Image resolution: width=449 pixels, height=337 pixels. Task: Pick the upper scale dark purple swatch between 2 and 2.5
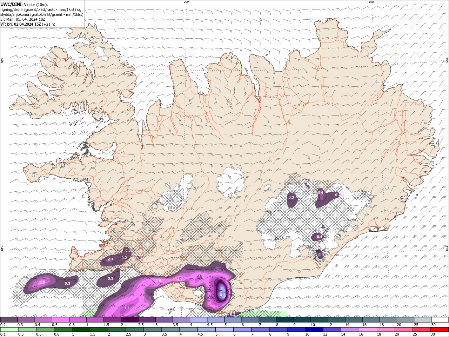pos(129,320)
